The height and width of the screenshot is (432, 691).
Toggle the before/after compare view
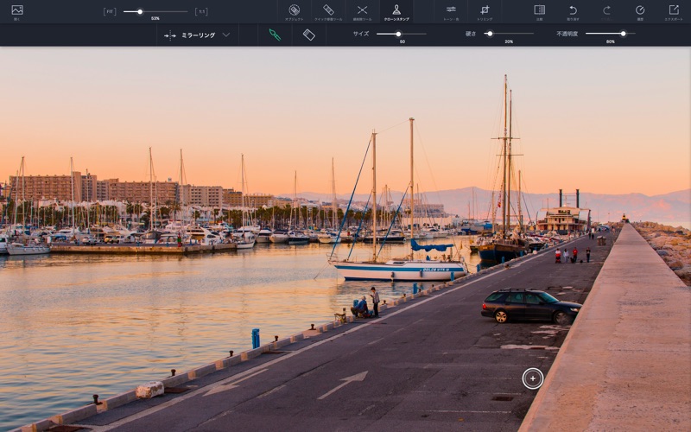point(539,11)
